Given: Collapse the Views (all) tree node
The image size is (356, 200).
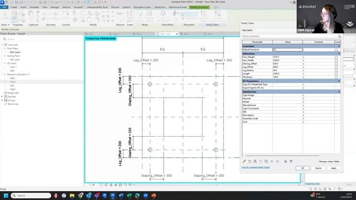Looking at the screenshot, I should click(2, 44).
